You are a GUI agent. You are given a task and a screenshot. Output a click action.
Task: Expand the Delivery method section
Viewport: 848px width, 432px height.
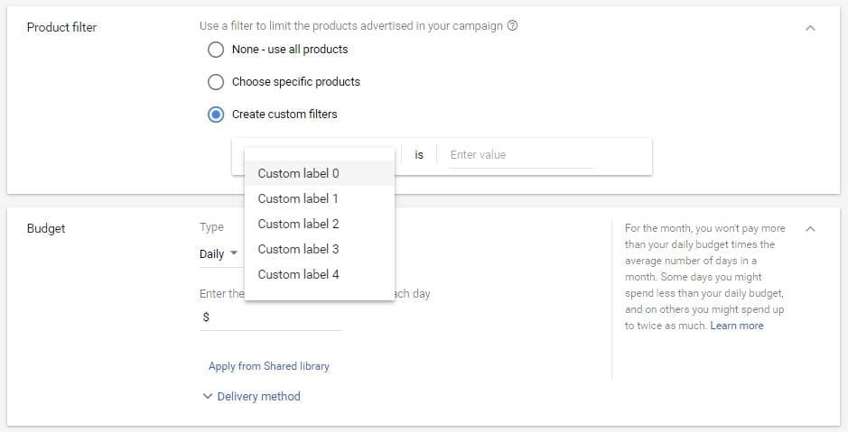pos(252,396)
